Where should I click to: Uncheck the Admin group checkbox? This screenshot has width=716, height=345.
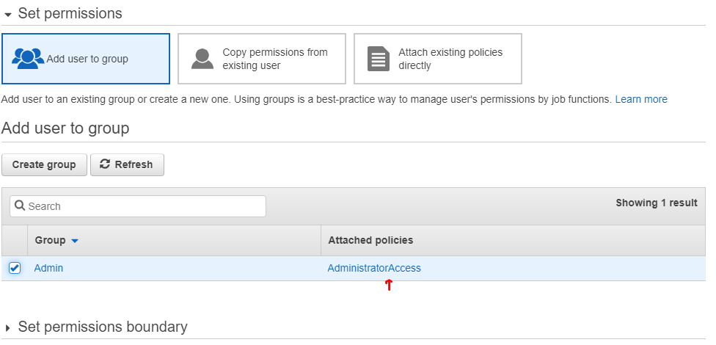(15, 268)
